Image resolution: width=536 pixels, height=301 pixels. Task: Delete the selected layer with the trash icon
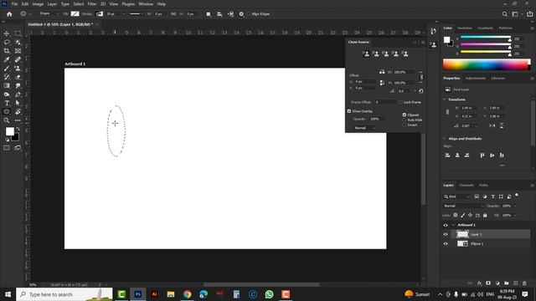524,283
